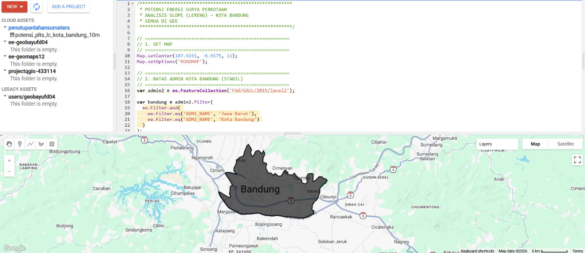The height and width of the screenshot is (253, 585).
Task: Click the Google logo on the map
Action: [14, 247]
